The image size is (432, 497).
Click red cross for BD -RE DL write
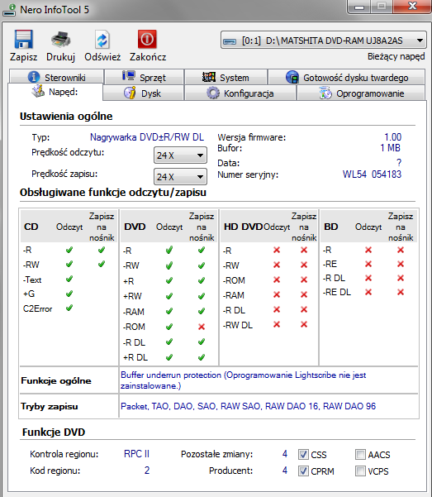401,292
